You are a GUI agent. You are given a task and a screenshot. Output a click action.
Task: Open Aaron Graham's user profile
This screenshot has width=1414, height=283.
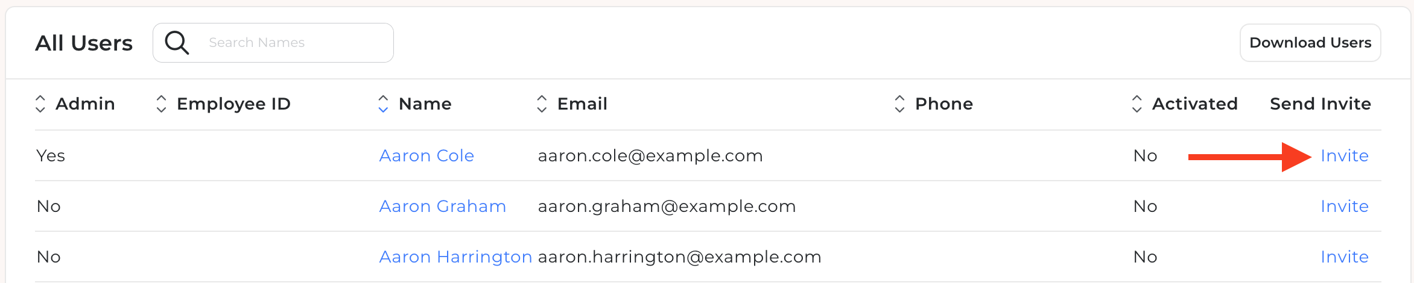(x=442, y=206)
